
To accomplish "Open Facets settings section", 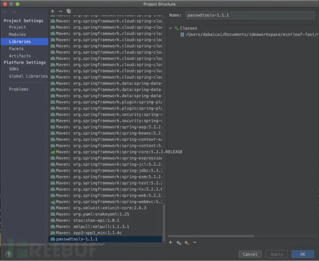I will 16,49.
